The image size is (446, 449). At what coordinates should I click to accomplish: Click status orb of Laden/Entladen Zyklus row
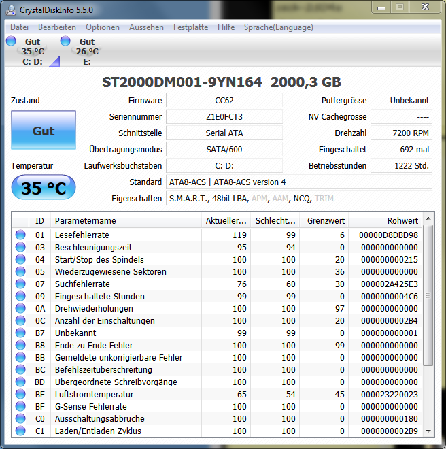[20, 431]
